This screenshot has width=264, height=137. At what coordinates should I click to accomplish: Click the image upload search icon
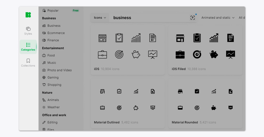pyautogui.click(x=193, y=18)
